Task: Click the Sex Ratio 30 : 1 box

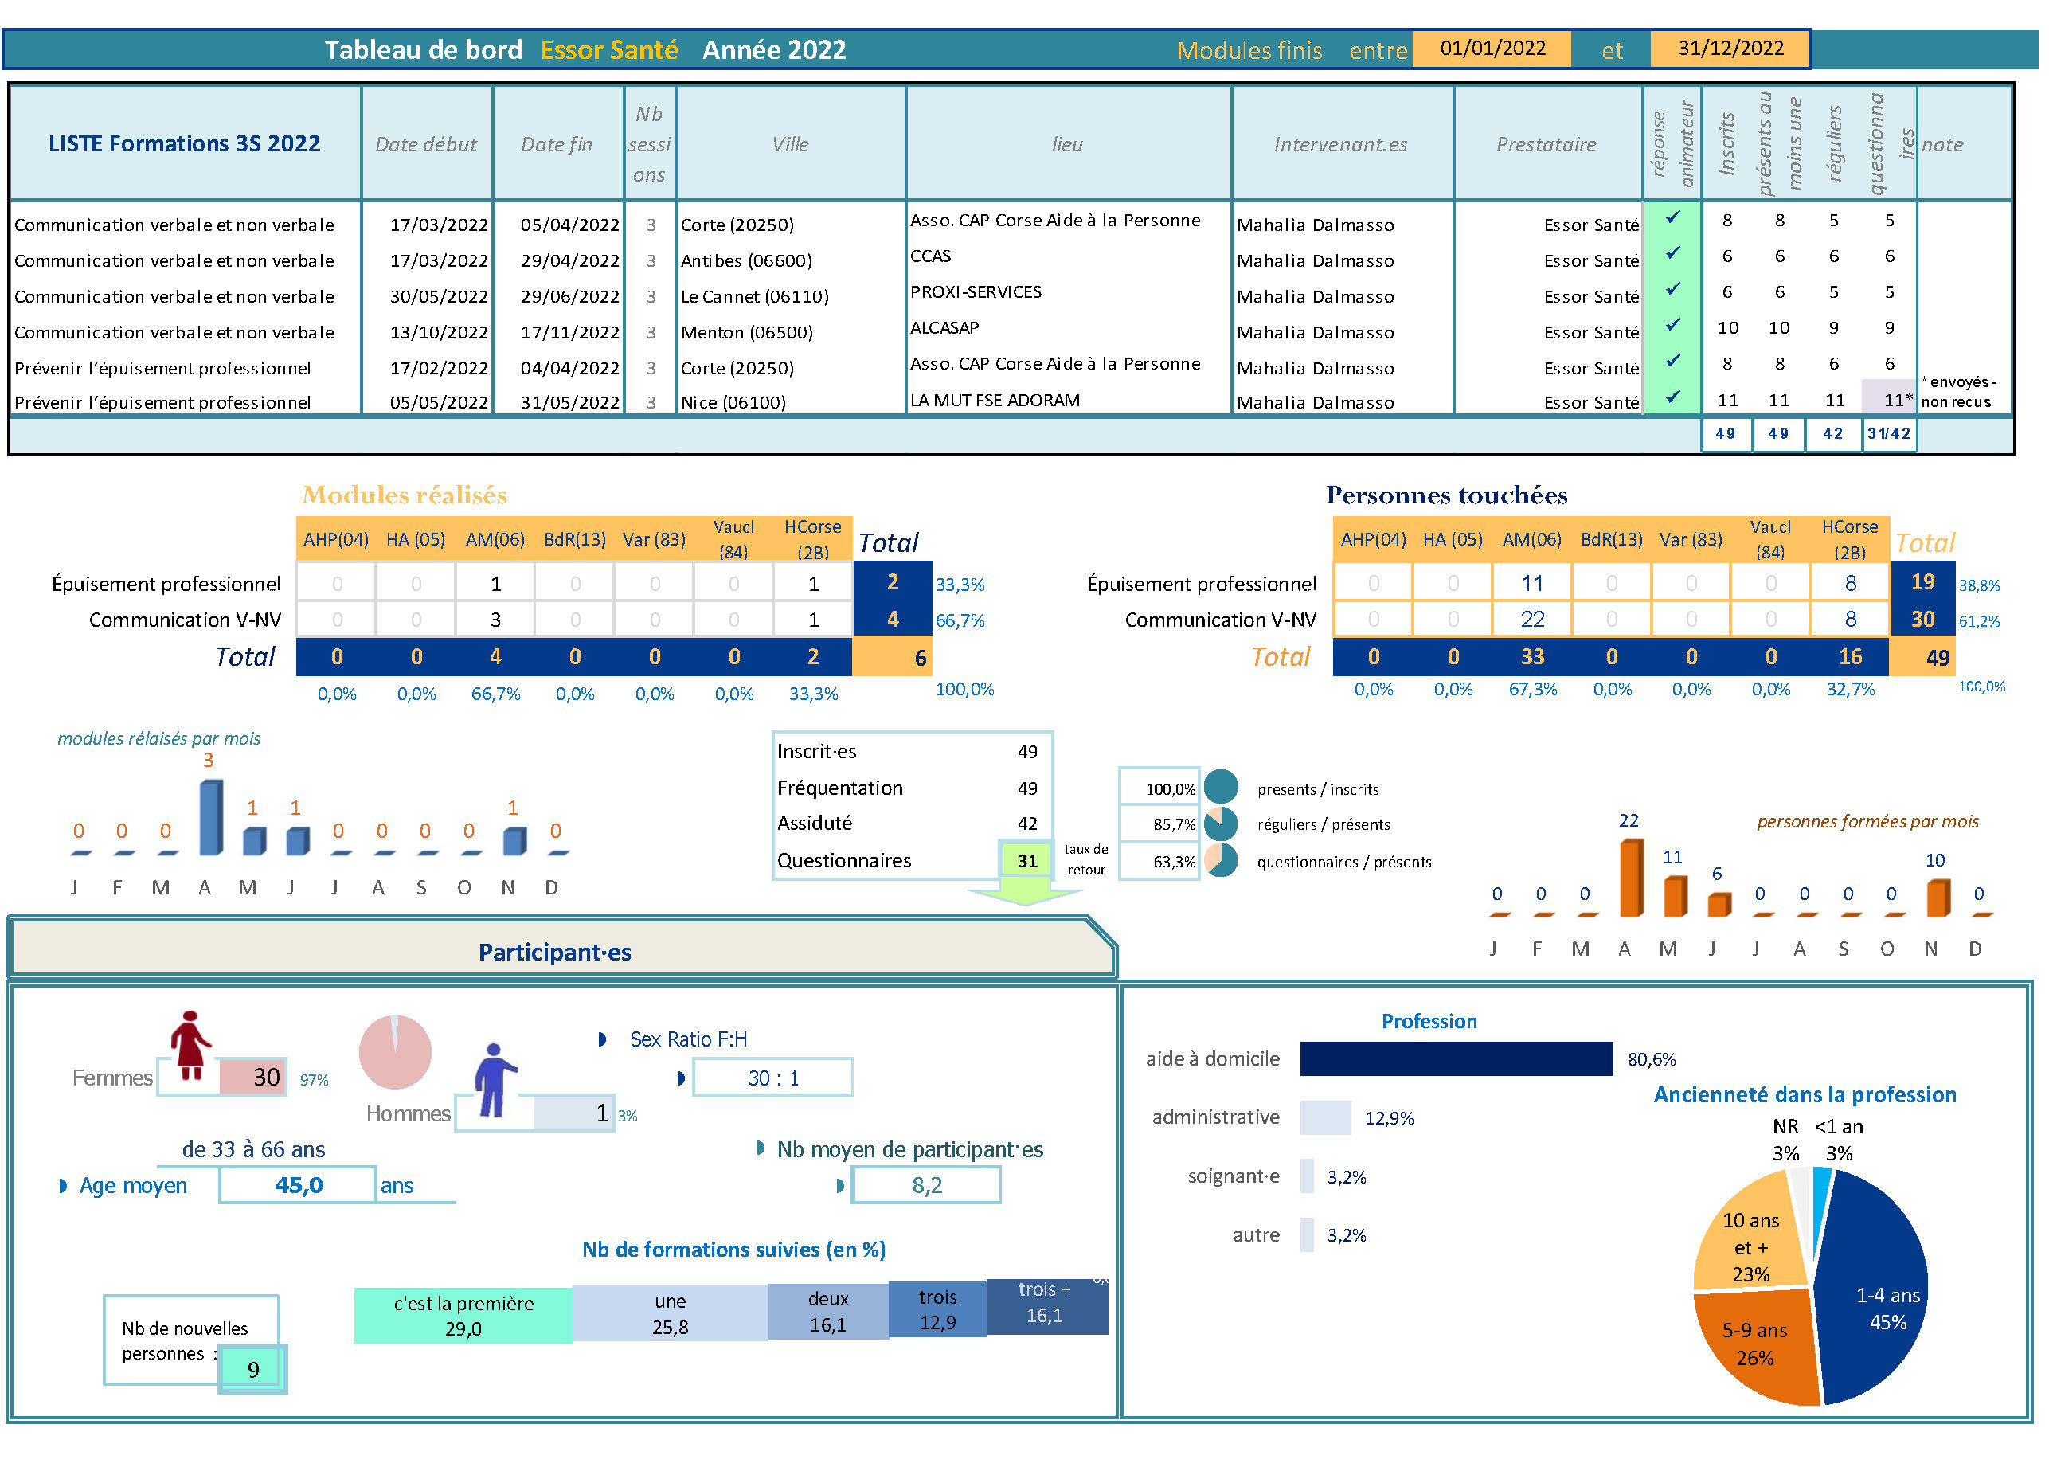Action: (x=772, y=1078)
